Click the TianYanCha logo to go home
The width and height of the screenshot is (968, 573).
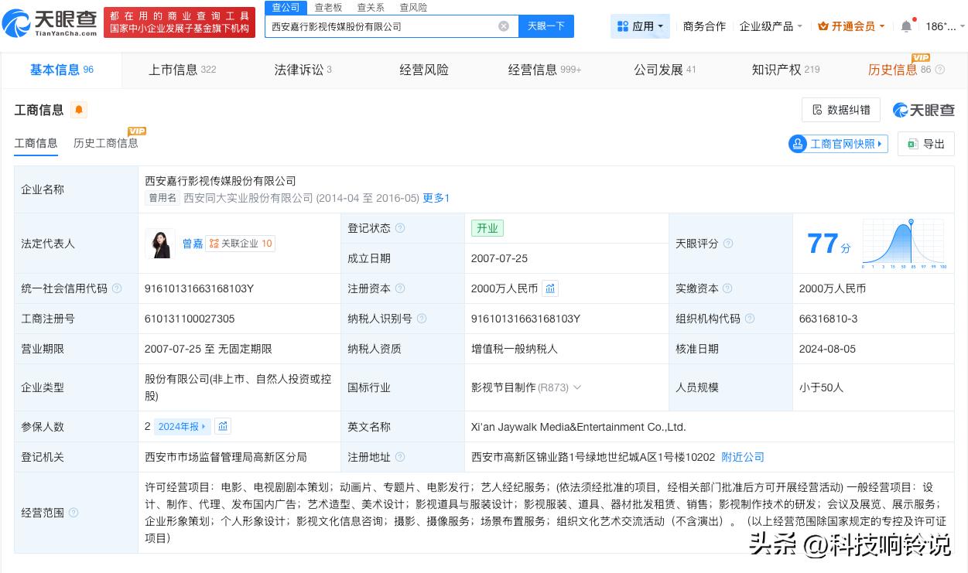50,22
